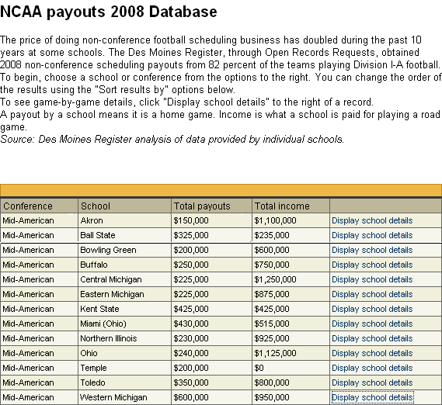The image size is (442, 405).
Task: Click Ball State's $235,000 income value
Action: click(x=272, y=235)
